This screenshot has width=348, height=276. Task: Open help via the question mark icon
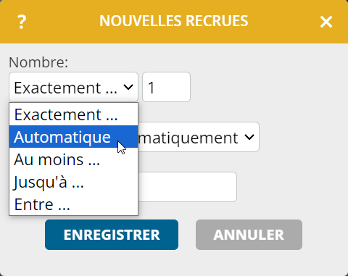pyautogui.click(x=22, y=22)
